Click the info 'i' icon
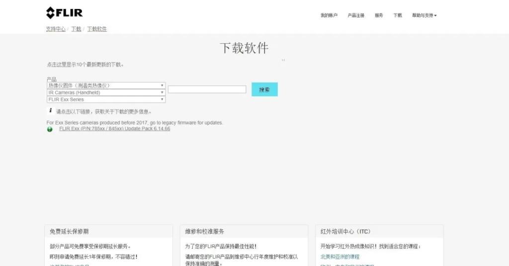The height and width of the screenshot is (266, 509). click(x=50, y=111)
